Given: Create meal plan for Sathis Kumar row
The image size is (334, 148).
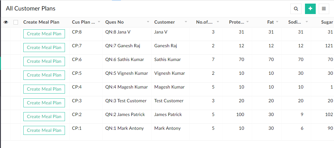Looking at the screenshot, I should tap(44, 61).
